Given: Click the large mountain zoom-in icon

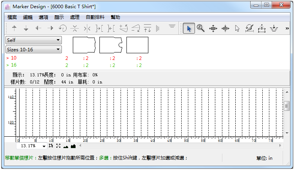Looking at the screenshot, I should [73, 146].
